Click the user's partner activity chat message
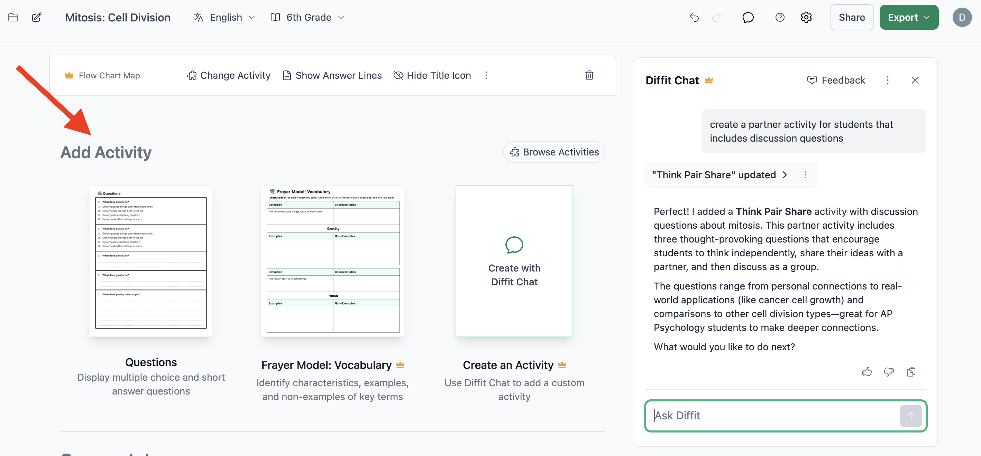This screenshot has width=981, height=456. coord(814,131)
